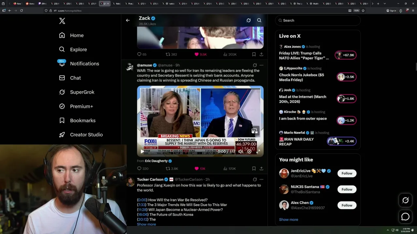Open the floating messages button
This screenshot has width=417, height=234.
405,216
